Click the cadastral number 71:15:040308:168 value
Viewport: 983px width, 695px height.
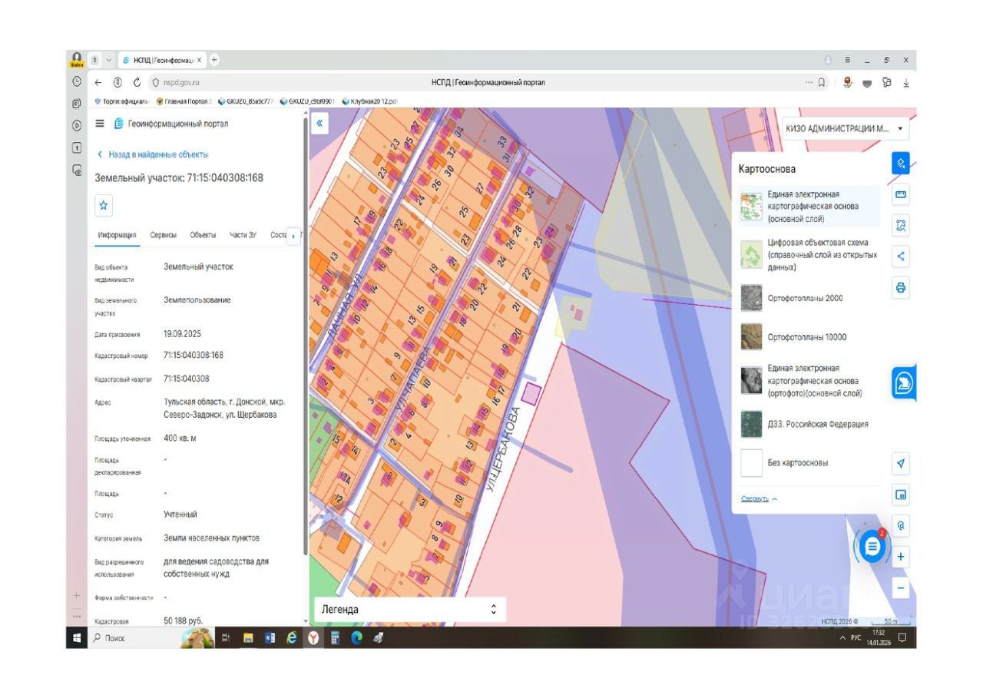(x=194, y=356)
